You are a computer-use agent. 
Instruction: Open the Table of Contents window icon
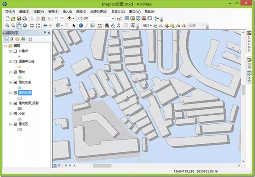tap(127, 18)
